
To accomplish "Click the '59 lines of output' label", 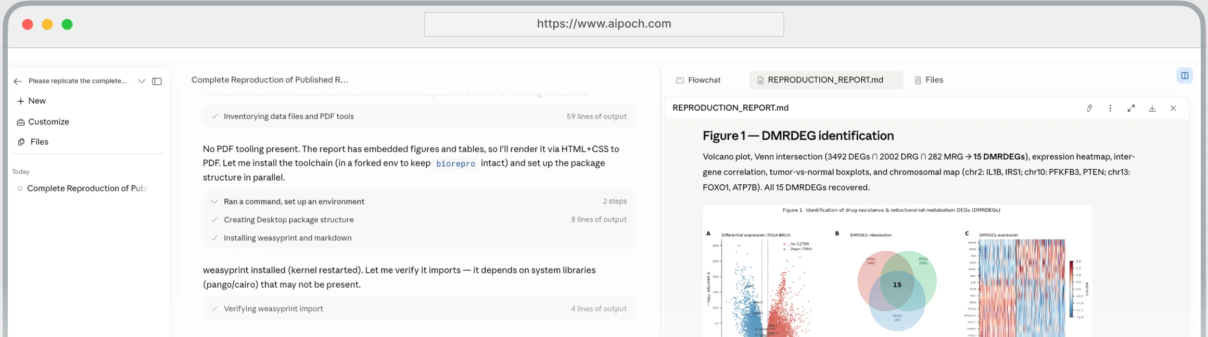I will [x=596, y=116].
